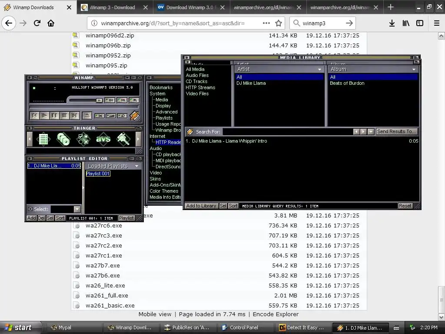Select HTTP Reader in preferences tree
Screen dimensions: 445x334
[x=168, y=142]
